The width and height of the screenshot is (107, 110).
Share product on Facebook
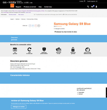pos(30,26)
